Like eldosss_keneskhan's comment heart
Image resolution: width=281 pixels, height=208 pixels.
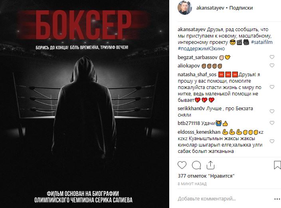[272, 141]
